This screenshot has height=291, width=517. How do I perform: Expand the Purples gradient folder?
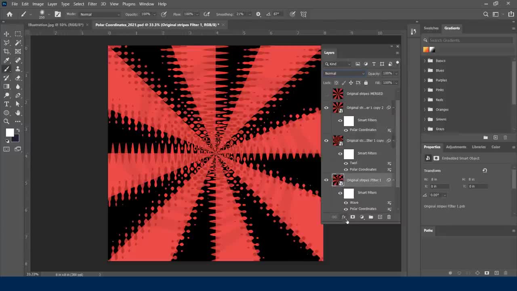pyautogui.click(x=425, y=80)
